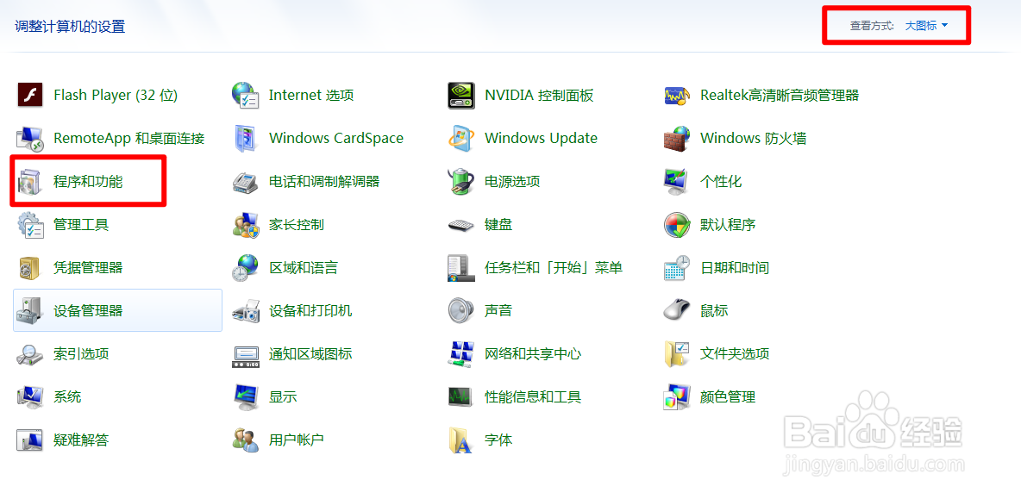Open the 凭据管理器 text link
The width and height of the screenshot is (1021, 499).
coord(88,267)
